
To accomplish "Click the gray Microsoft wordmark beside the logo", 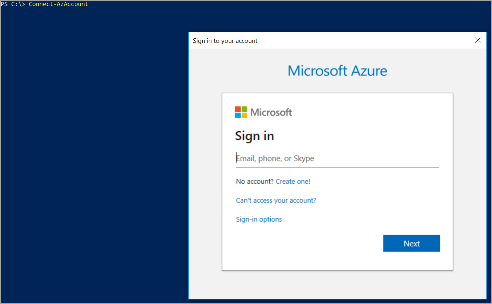I will [x=271, y=112].
